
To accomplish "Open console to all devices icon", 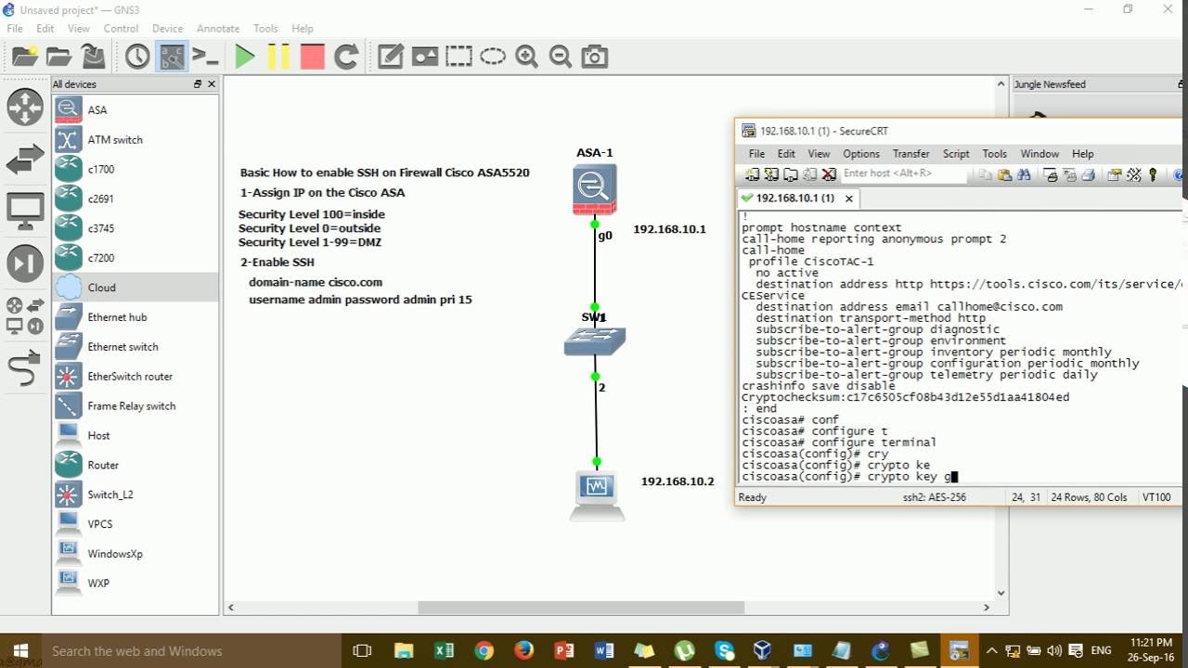I will coord(205,57).
